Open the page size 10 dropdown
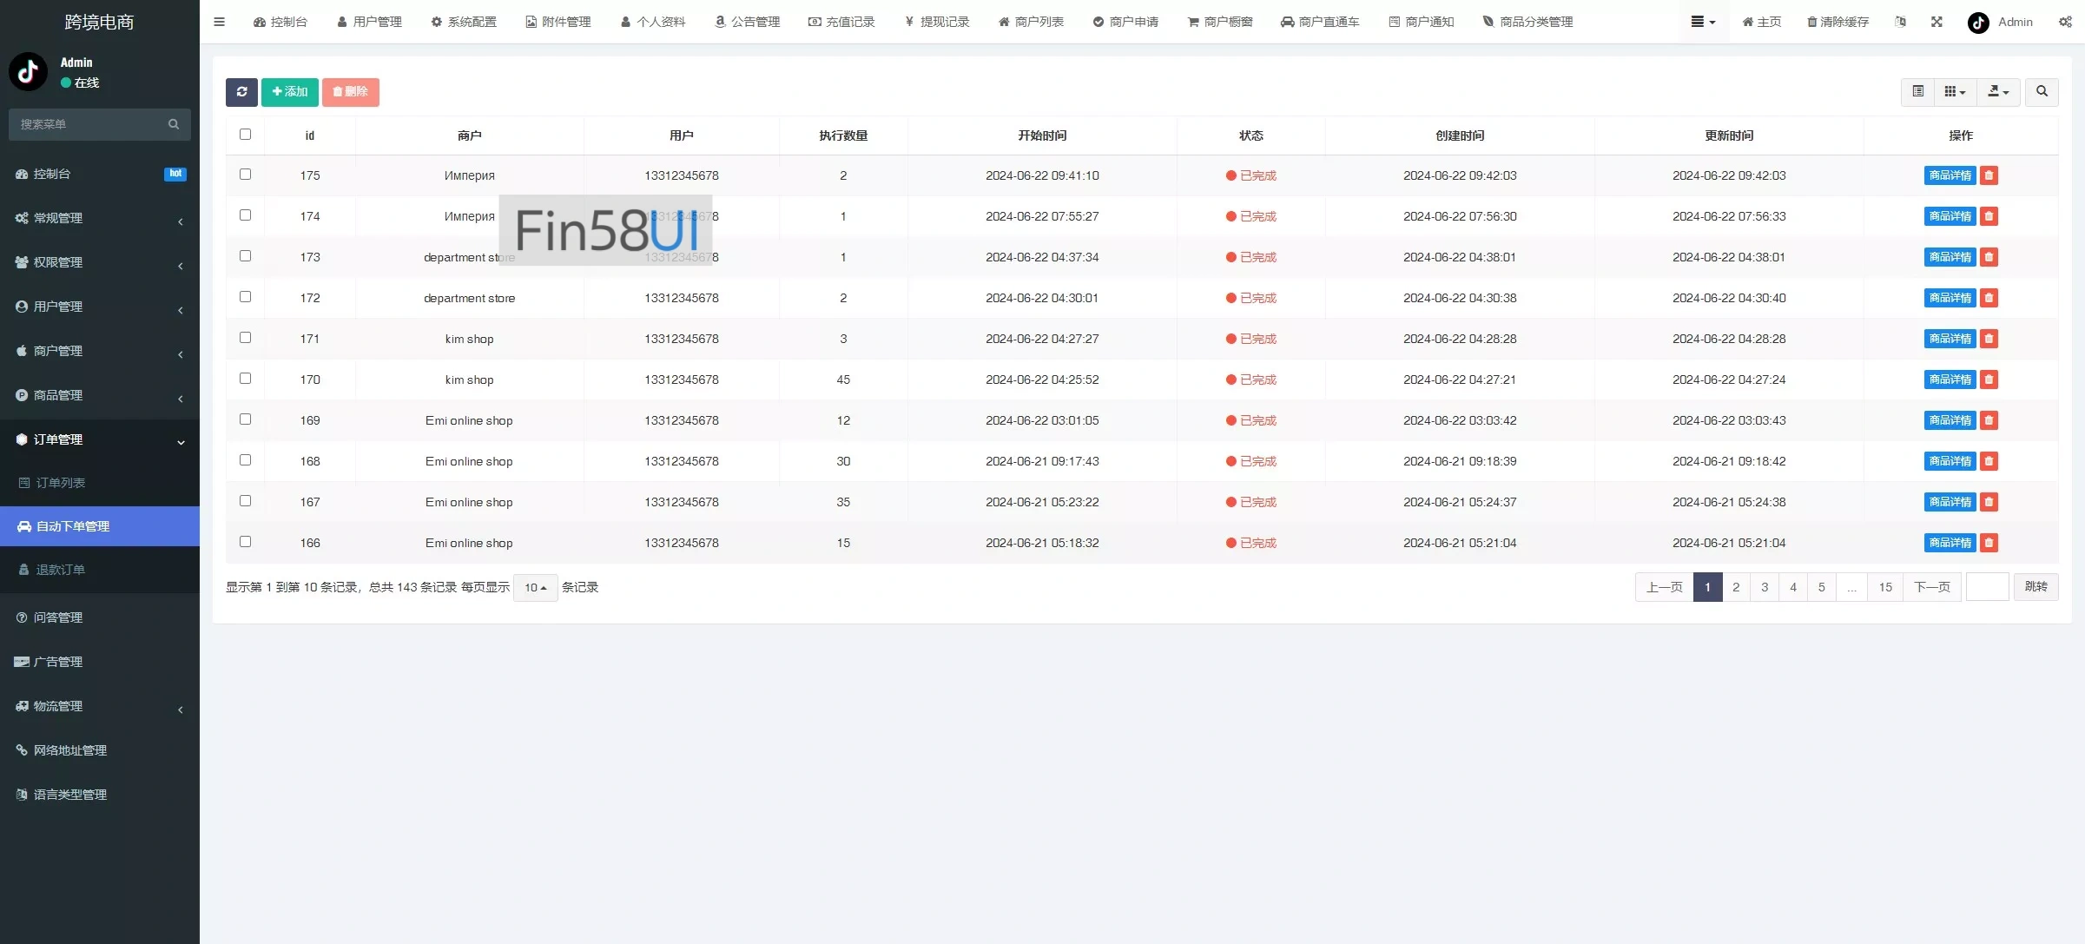 pyautogui.click(x=535, y=588)
